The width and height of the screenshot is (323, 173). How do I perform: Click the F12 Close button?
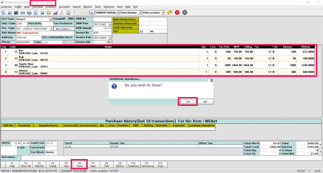(160, 165)
